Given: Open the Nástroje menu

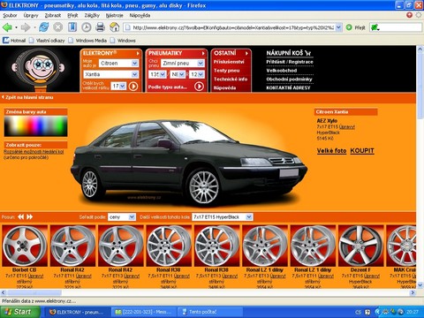Looking at the screenshot, I should (114, 15).
